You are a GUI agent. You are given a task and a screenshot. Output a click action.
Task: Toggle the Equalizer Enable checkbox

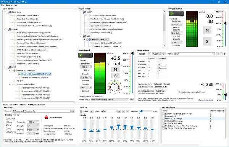[81, 111]
